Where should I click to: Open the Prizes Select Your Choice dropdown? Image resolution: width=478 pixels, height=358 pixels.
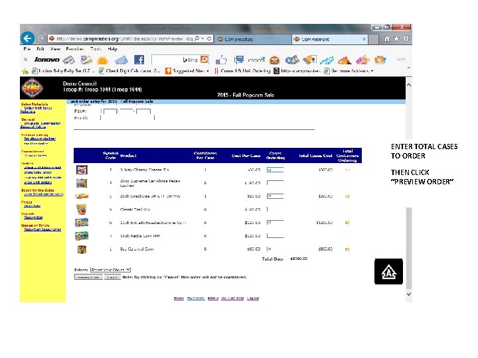coord(111,270)
